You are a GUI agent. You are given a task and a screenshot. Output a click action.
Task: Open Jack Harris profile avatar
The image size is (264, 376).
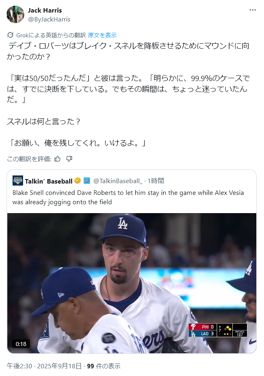(x=15, y=15)
